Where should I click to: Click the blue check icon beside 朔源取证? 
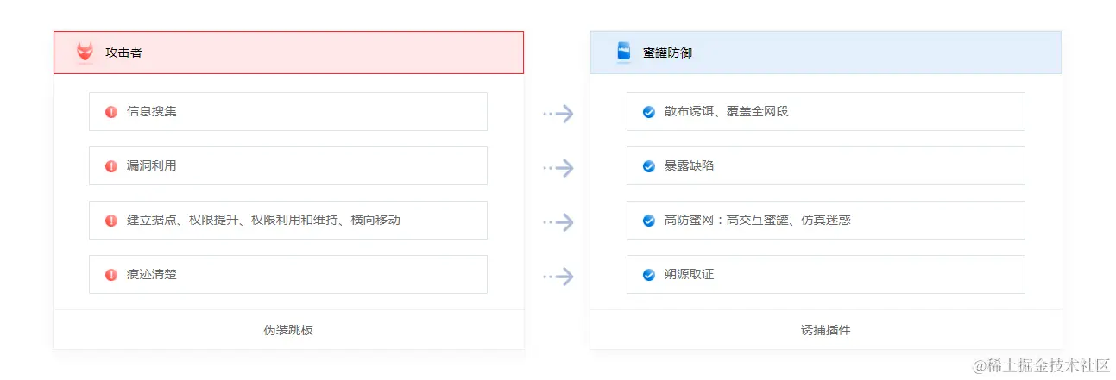649,275
